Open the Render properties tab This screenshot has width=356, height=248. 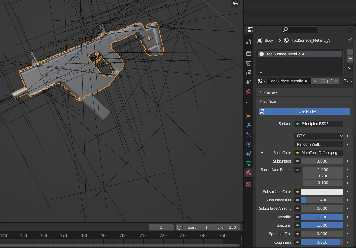click(249, 53)
